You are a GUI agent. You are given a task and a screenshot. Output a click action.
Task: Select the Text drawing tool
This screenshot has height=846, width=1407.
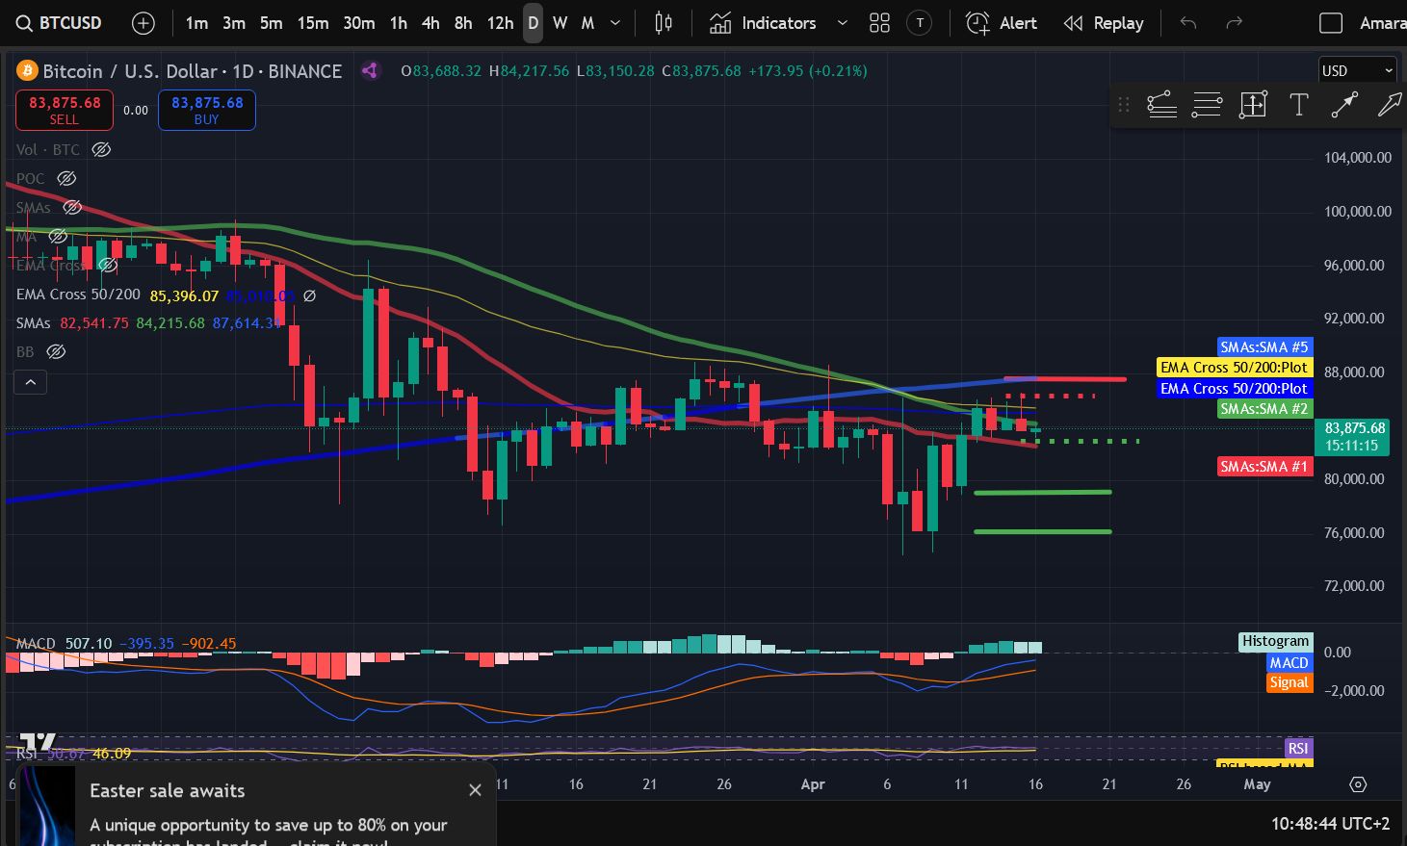pos(1298,105)
